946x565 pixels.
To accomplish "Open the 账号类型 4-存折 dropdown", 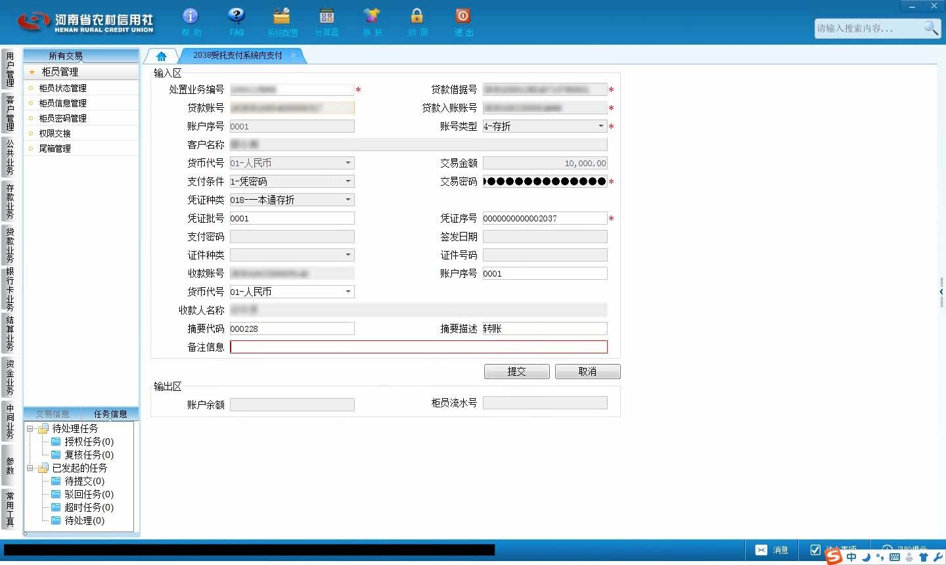I will tap(600, 126).
